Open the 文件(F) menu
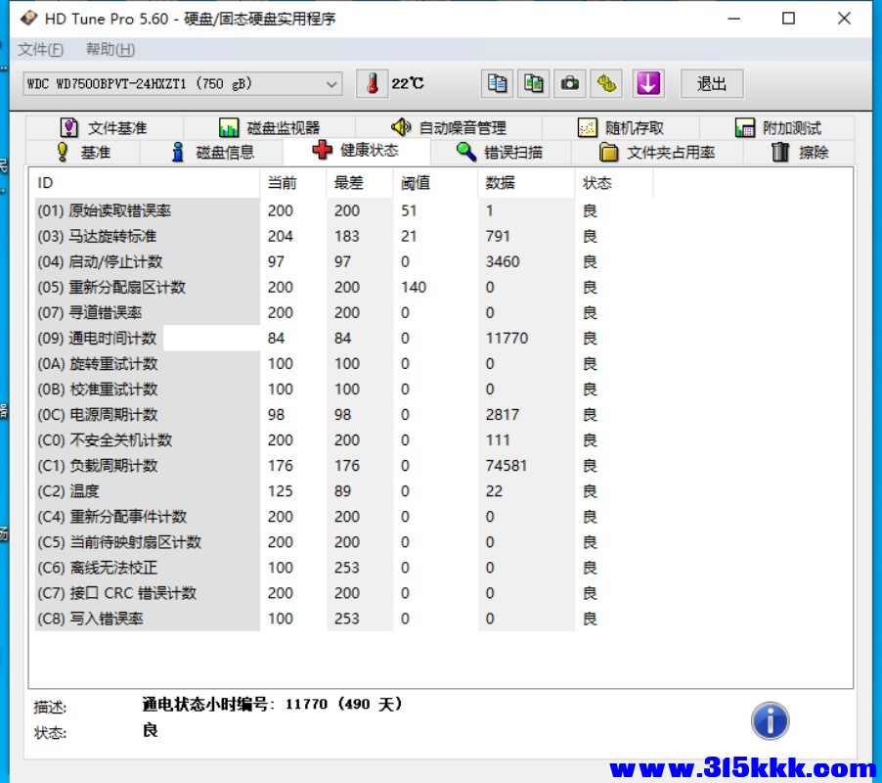This screenshot has width=882, height=783. click(40, 50)
